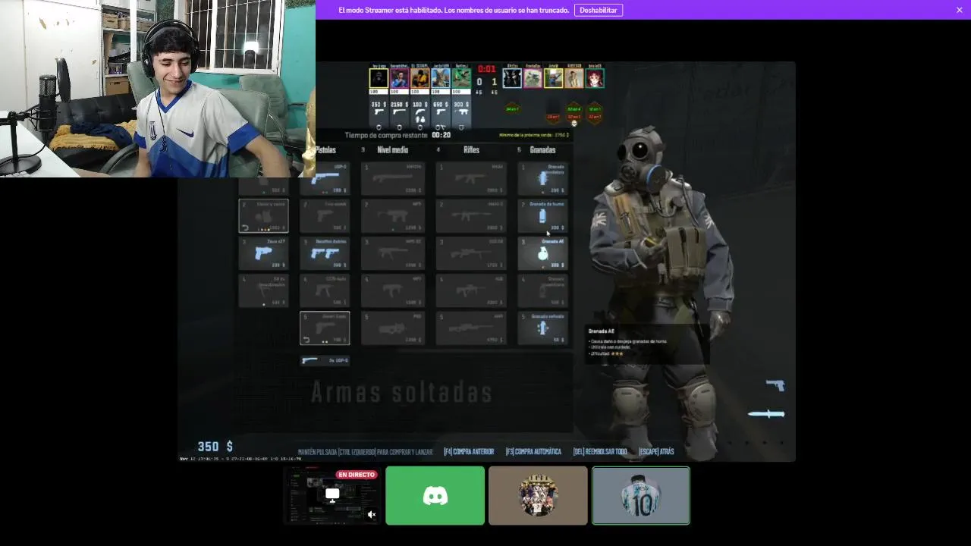Select the MP7 in Nivel medio

(x=393, y=290)
